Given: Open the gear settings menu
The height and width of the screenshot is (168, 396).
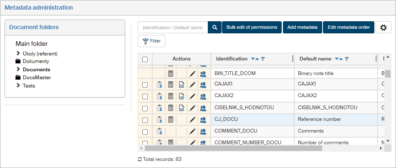Looking at the screenshot, I should tap(383, 28).
